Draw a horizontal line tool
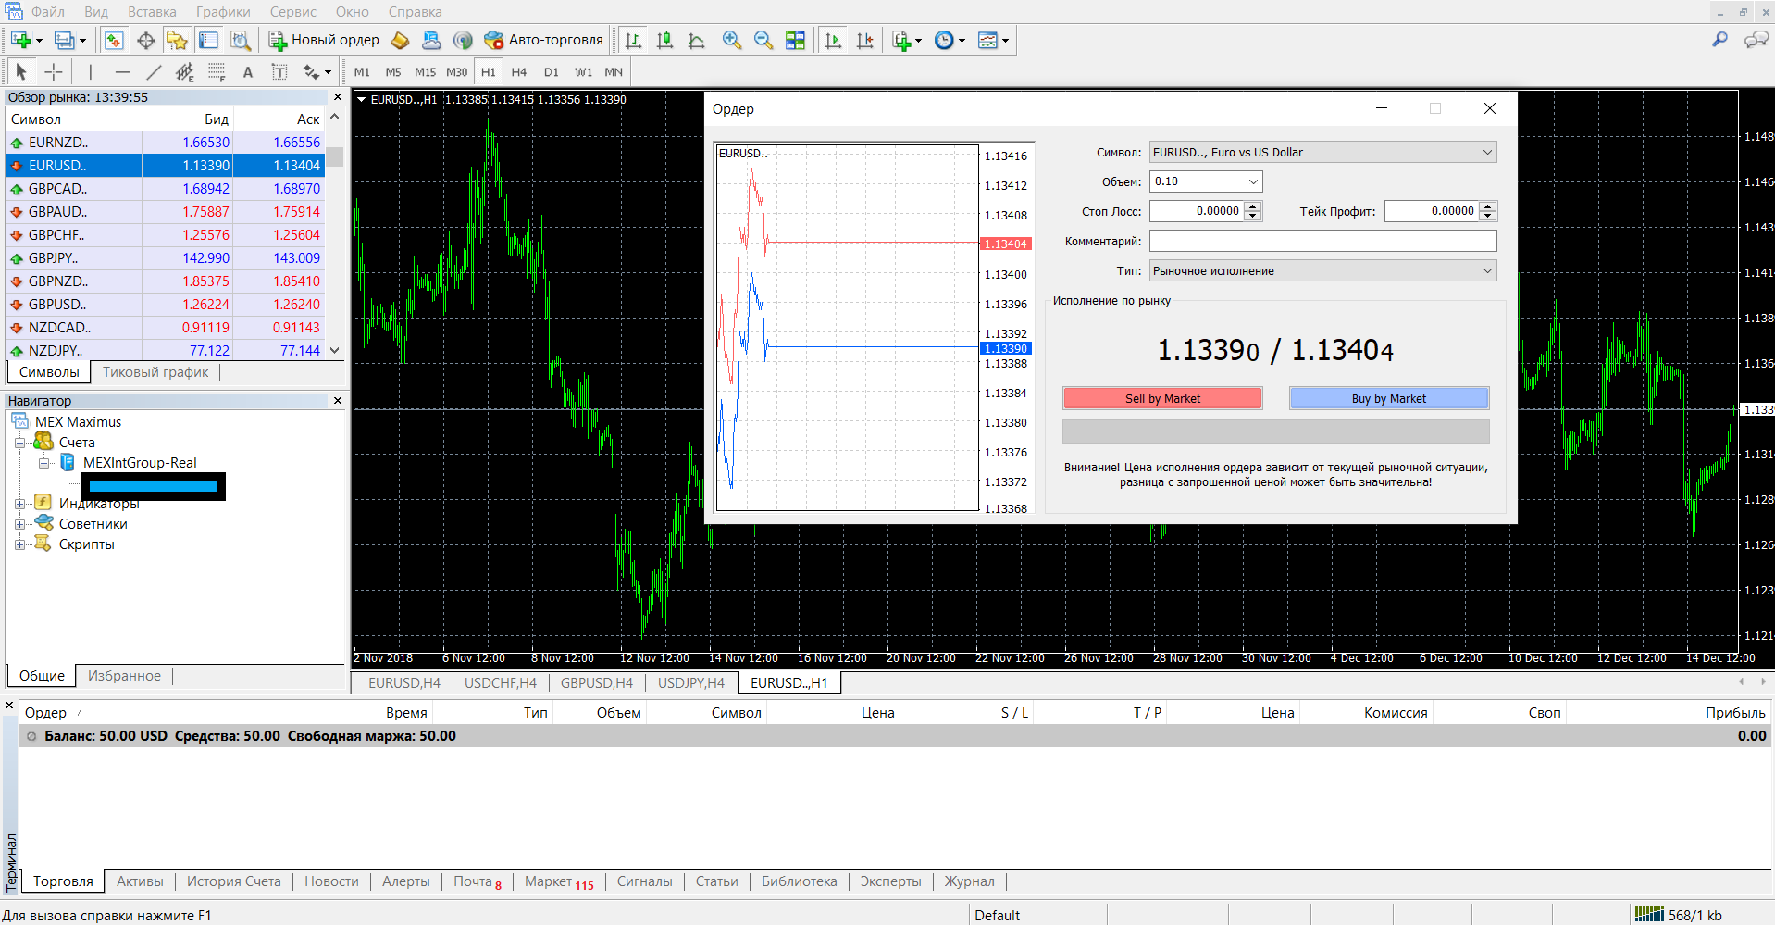This screenshot has width=1775, height=925. 122,71
